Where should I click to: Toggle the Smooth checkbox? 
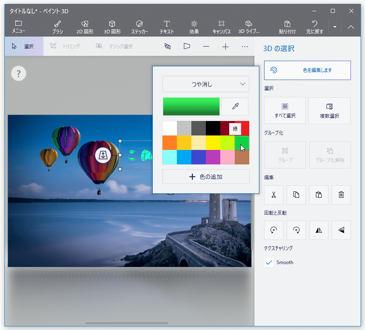(x=269, y=262)
